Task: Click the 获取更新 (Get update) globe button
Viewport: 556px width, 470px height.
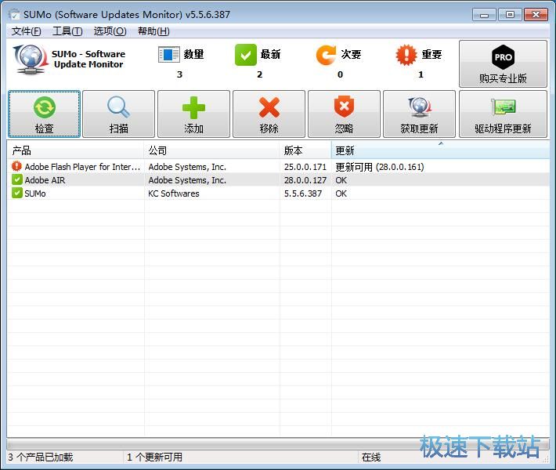Action: 419,114
